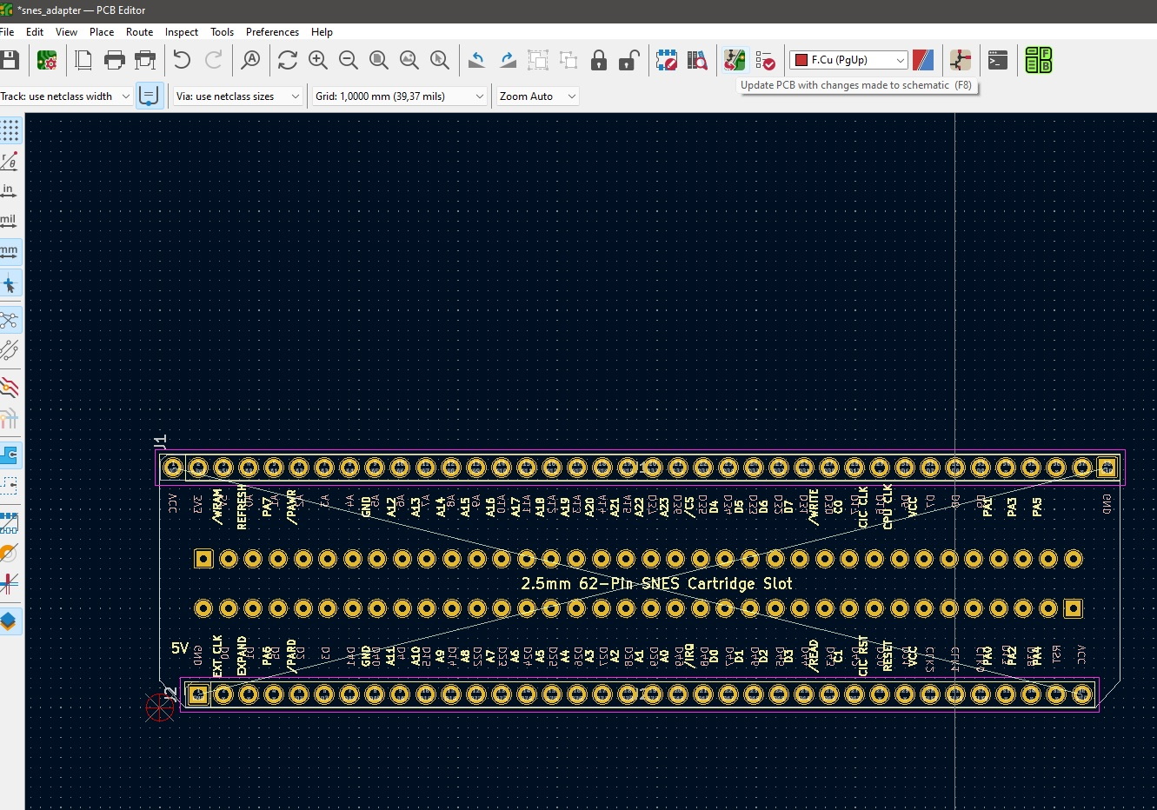Rotate selection clockwise

tap(508, 60)
